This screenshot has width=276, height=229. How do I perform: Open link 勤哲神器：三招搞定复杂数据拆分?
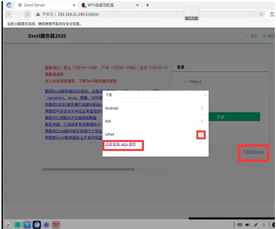pyautogui.click(x=73, y=124)
